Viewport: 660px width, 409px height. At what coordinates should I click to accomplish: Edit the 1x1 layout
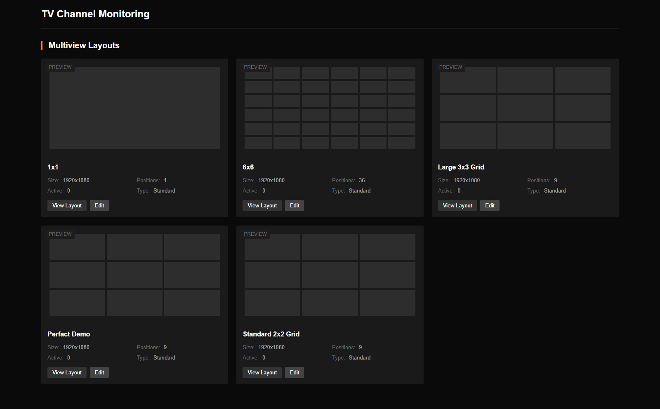(x=99, y=205)
